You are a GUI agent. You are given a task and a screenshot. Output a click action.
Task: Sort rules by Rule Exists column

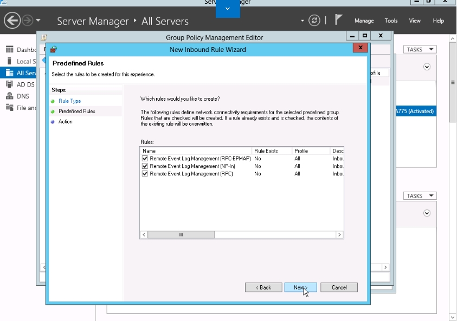click(x=272, y=151)
